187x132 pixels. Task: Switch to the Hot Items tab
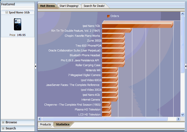(x=47, y=6)
